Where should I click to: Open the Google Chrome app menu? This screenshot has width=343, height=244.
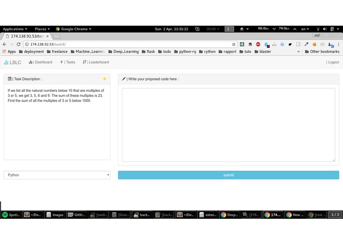click(x=74, y=29)
